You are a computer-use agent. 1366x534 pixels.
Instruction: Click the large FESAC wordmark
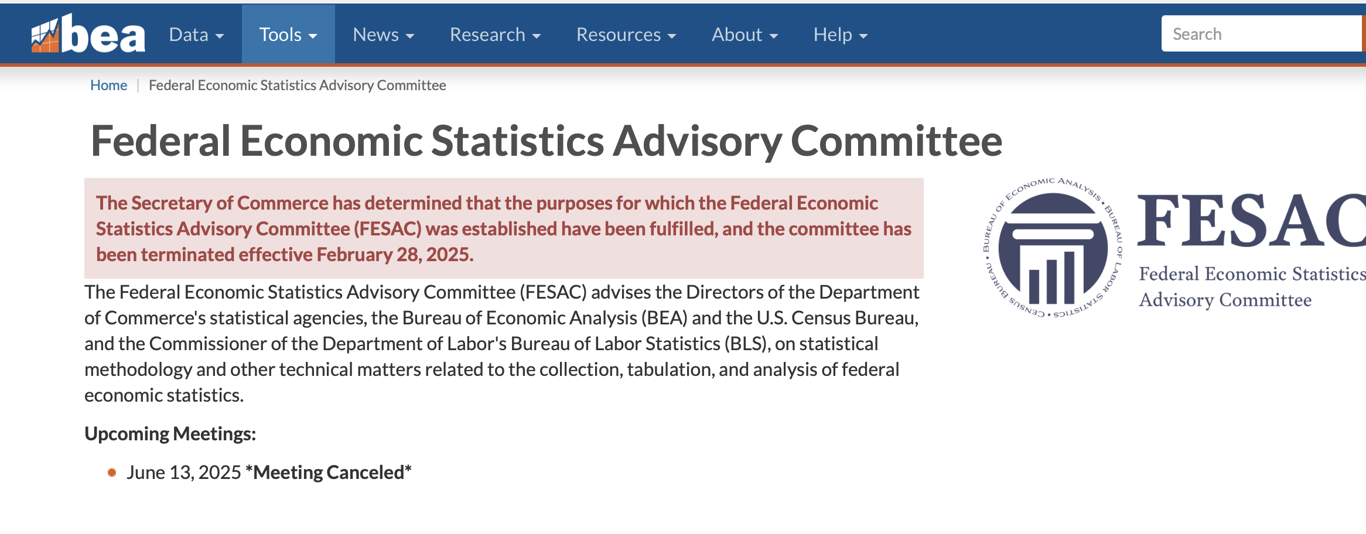point(1251,221)
